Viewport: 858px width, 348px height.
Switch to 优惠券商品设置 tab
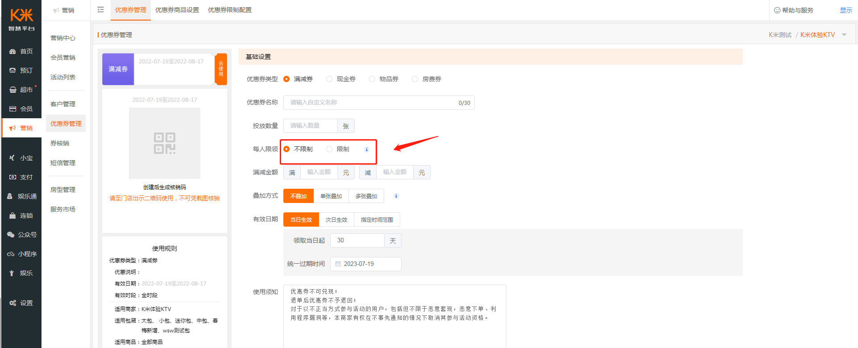[177, 10]
